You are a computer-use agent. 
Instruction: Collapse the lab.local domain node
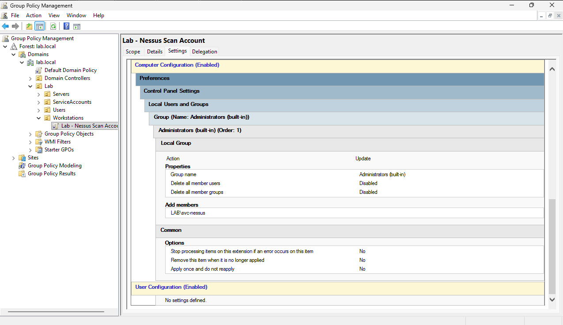point(22,62)
